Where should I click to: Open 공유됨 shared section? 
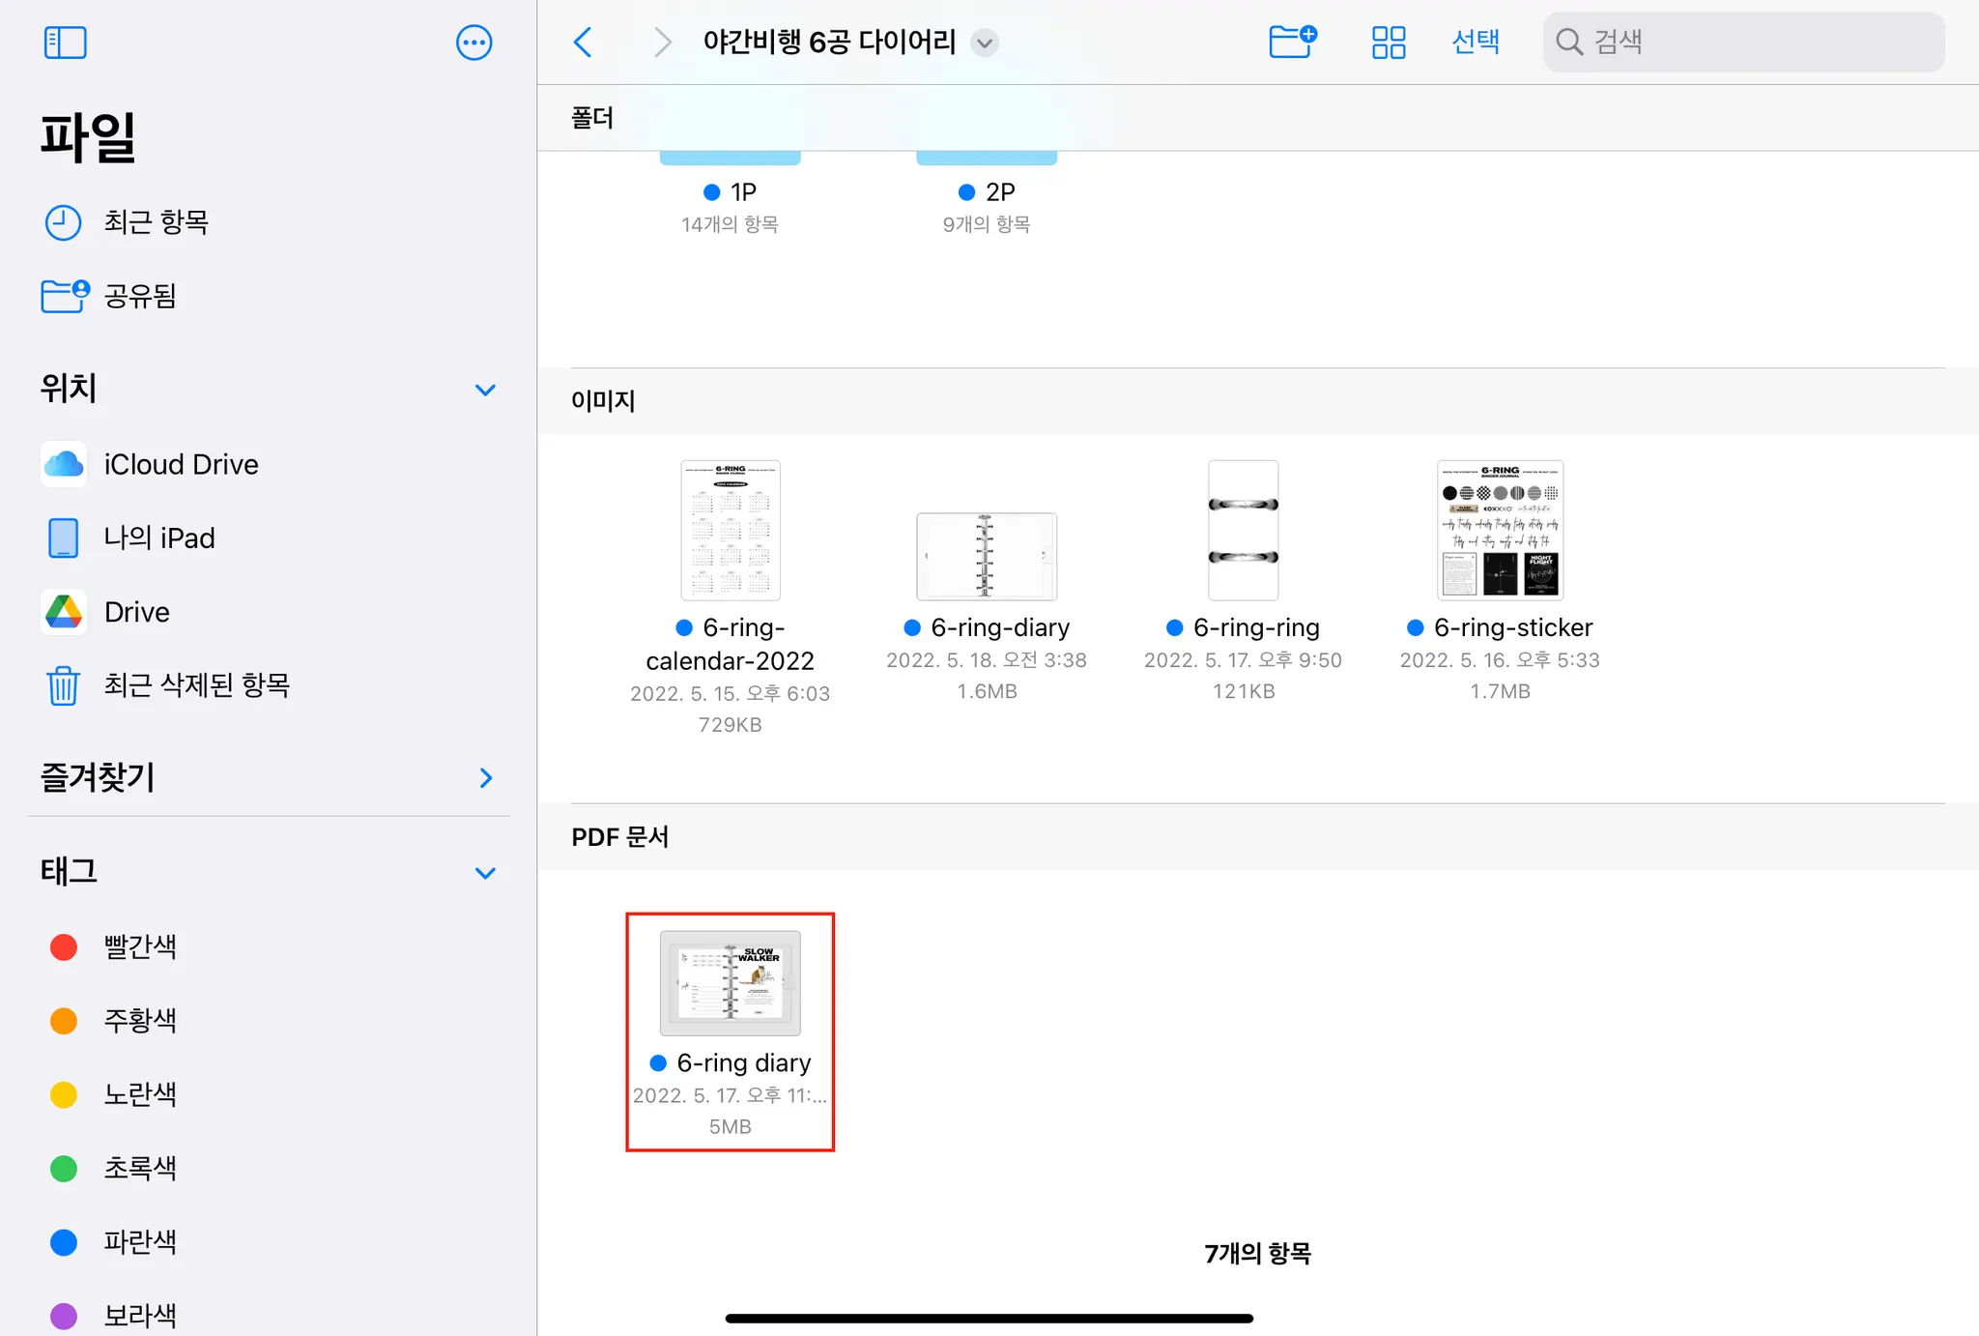pos(140,296)
